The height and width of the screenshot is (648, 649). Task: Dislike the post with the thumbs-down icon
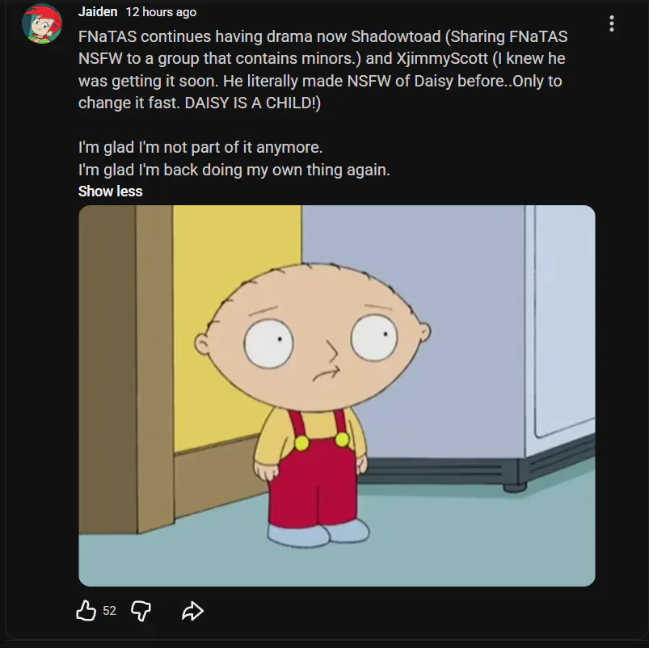[141, 611]
